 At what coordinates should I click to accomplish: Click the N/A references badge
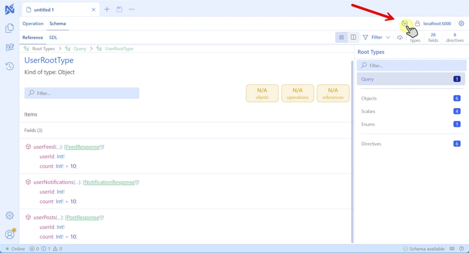[x=333, y=93]
